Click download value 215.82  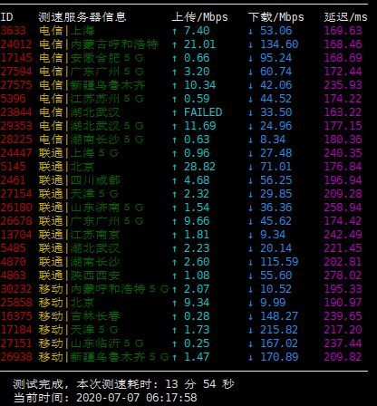click(x=279, y=330)
